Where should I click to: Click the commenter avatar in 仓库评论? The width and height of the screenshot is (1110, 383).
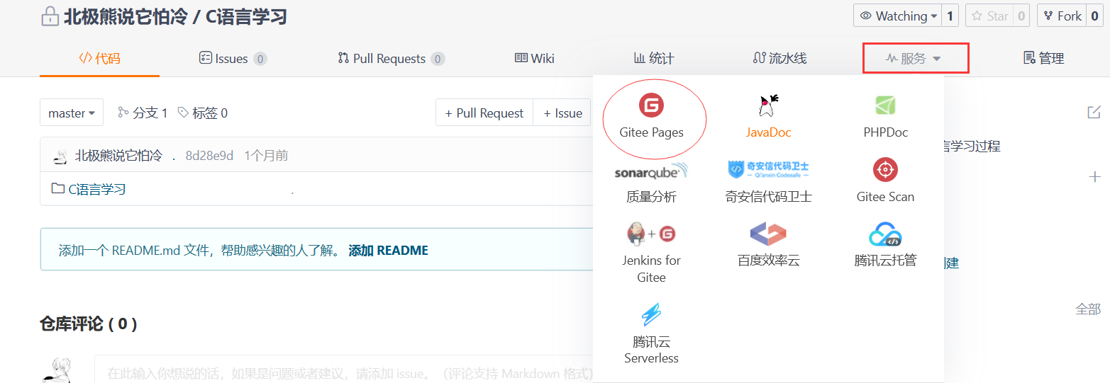[x=56, y=370]
